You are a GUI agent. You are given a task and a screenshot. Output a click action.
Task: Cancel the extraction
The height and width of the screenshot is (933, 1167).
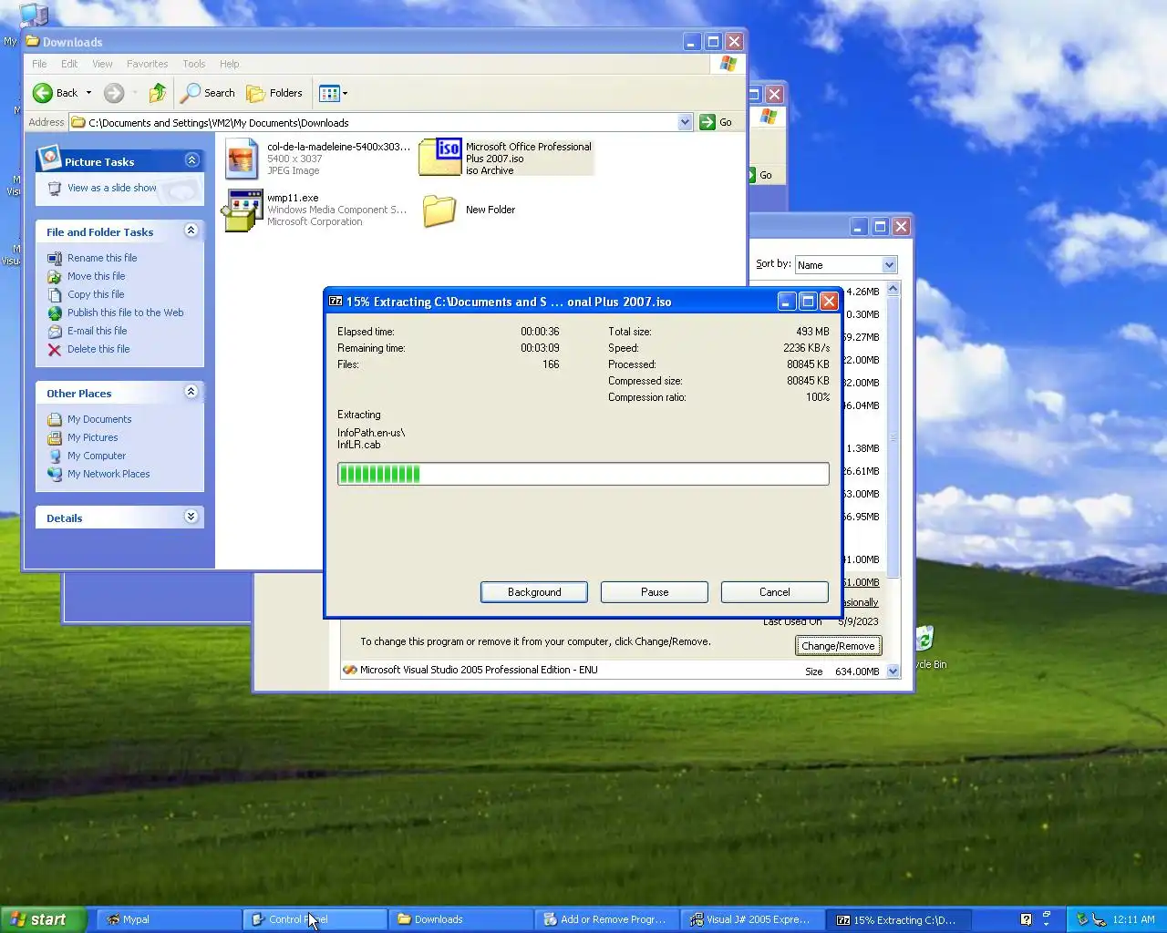(x=775, y=592)
